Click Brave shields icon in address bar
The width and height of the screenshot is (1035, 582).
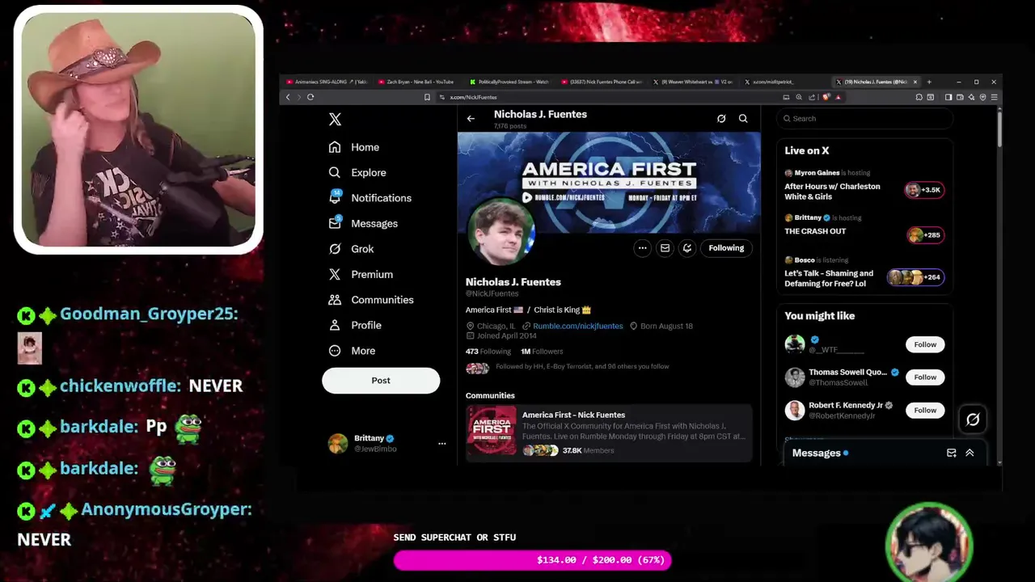(826, 97)
